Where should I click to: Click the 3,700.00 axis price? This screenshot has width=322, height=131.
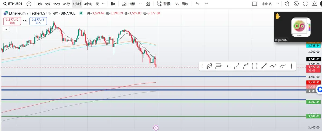[x=314, y=52]
